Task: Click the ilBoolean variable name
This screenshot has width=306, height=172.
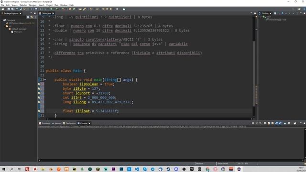Action: 89,84
